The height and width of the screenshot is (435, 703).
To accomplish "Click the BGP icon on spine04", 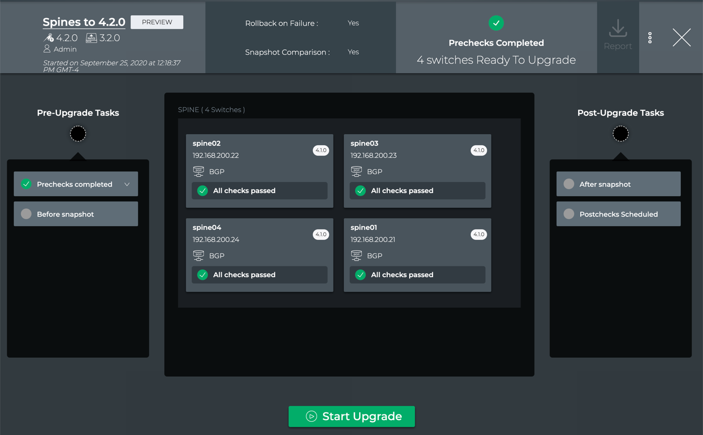I will [x=199, y=256].
